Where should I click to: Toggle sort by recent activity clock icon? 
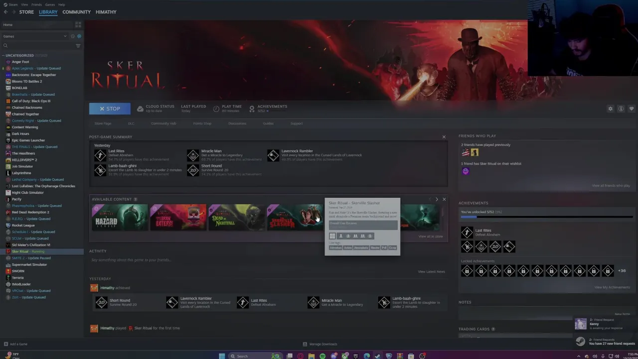72,36
